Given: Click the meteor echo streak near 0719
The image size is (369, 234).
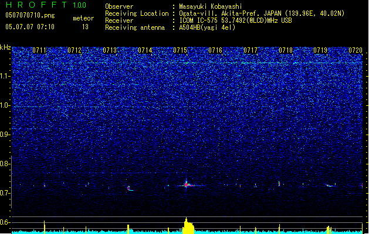Looking at the screenshot, I should coord(330,185).
